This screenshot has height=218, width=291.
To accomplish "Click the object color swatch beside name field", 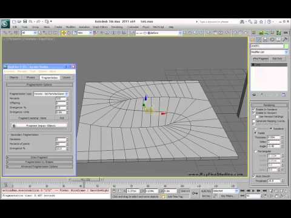I will click(x=286, y=46).
